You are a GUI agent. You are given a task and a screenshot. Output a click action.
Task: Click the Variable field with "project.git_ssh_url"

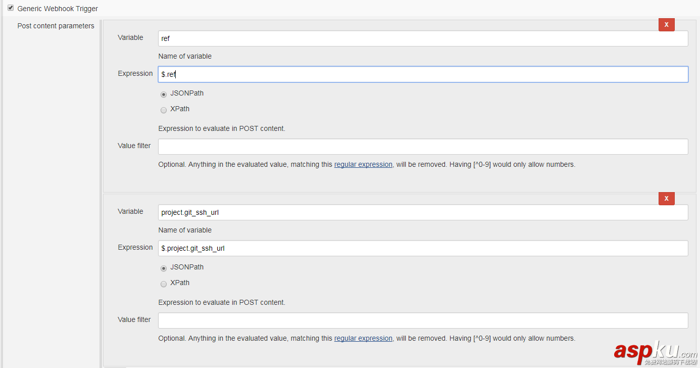422,212
